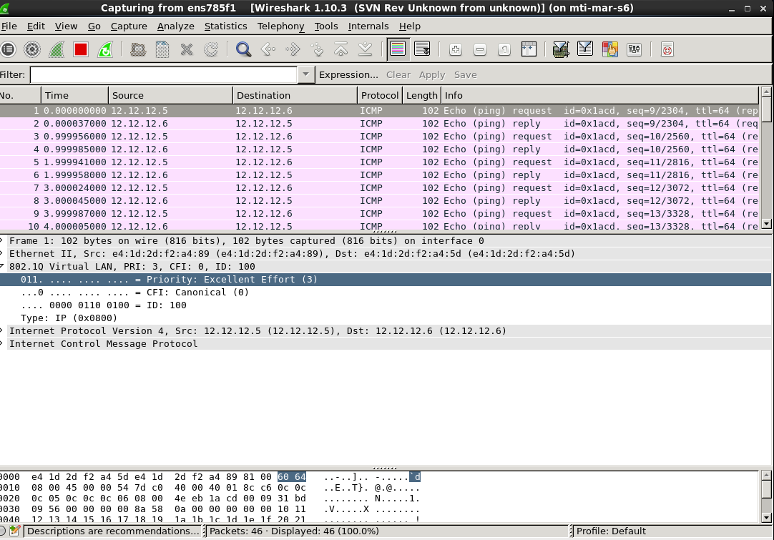Image resolution: width=774 pixels, height=540 pixels.
Task: Open the capture interfaces list icon
Action: (8, 49)
